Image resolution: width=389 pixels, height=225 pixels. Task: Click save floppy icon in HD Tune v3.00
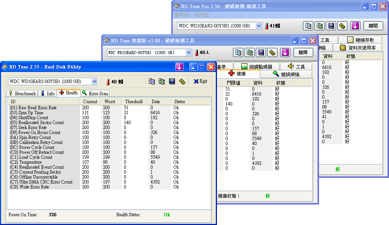[x=261, y=52]
